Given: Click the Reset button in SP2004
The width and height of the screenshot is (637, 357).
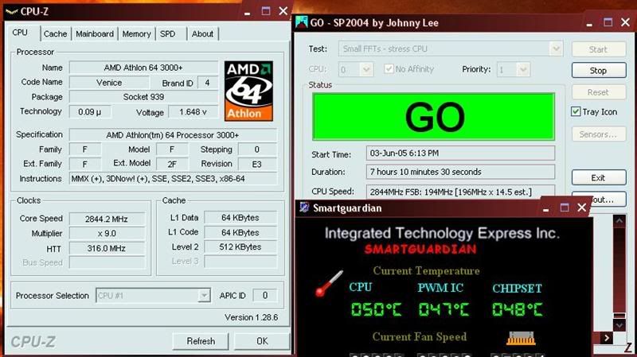Looking at the screenshot, I should tap(599, 92).
